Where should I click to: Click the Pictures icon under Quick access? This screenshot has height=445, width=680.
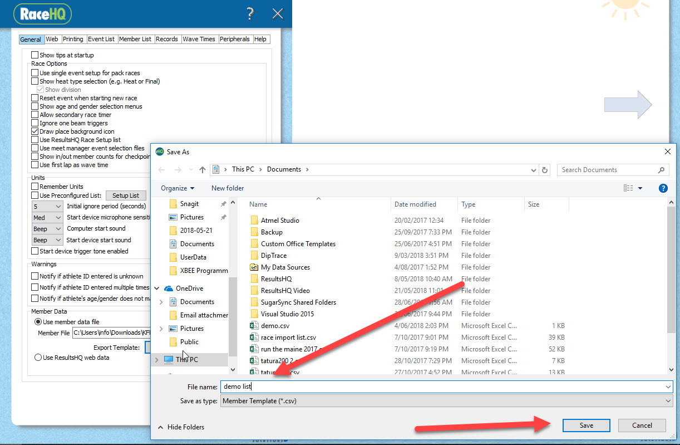click(173, 217)
